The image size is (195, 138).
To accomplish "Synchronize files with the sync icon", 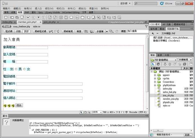I will coord(184,64).
